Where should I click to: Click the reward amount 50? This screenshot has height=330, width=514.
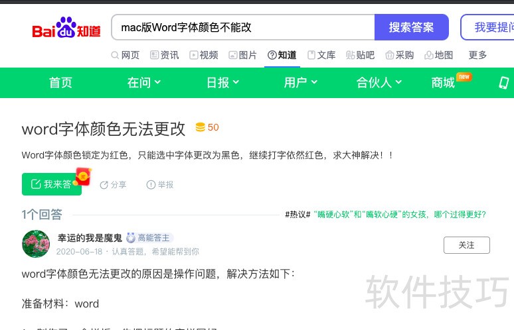[213, 127]
